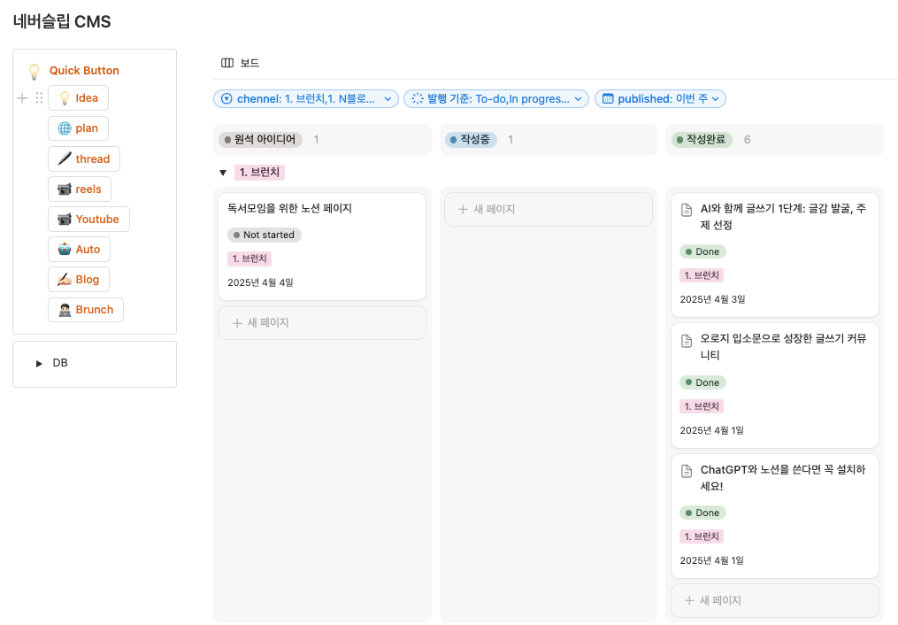Open the 발행 기준 status filter
Image resolution: width=898 pixels, height=625 pixels.
(x=496, y=98)
